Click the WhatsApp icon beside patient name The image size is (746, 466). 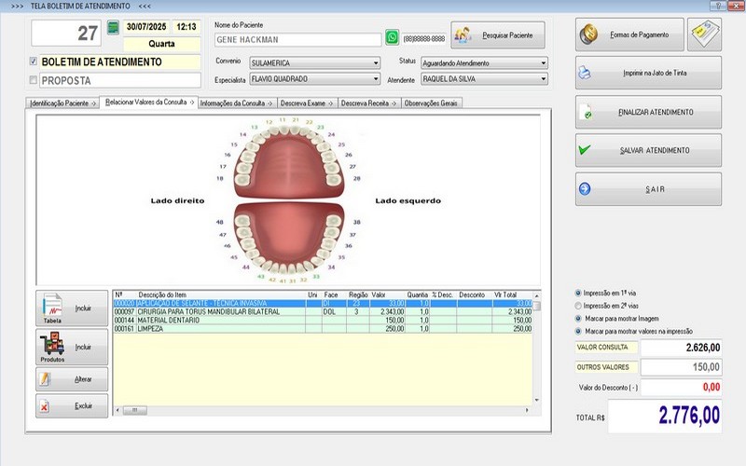point(393,38)
